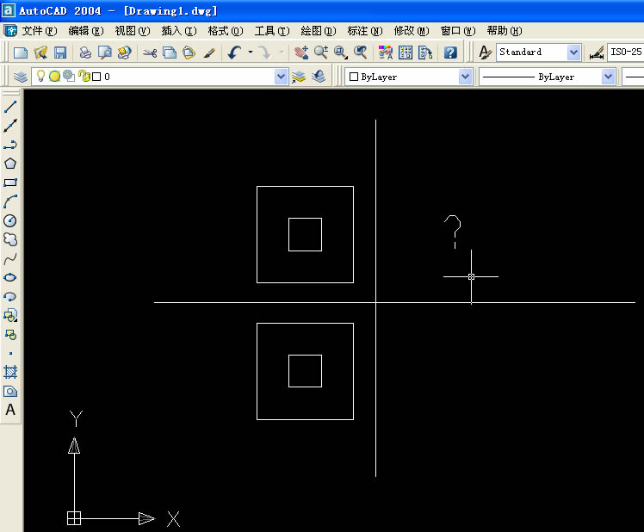Open the 编辑(E) menu
Screen dimensions: 644x532
tap(86, 31)
